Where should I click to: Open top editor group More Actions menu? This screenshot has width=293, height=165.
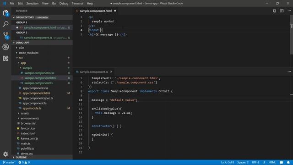click(x=289, y=11)
